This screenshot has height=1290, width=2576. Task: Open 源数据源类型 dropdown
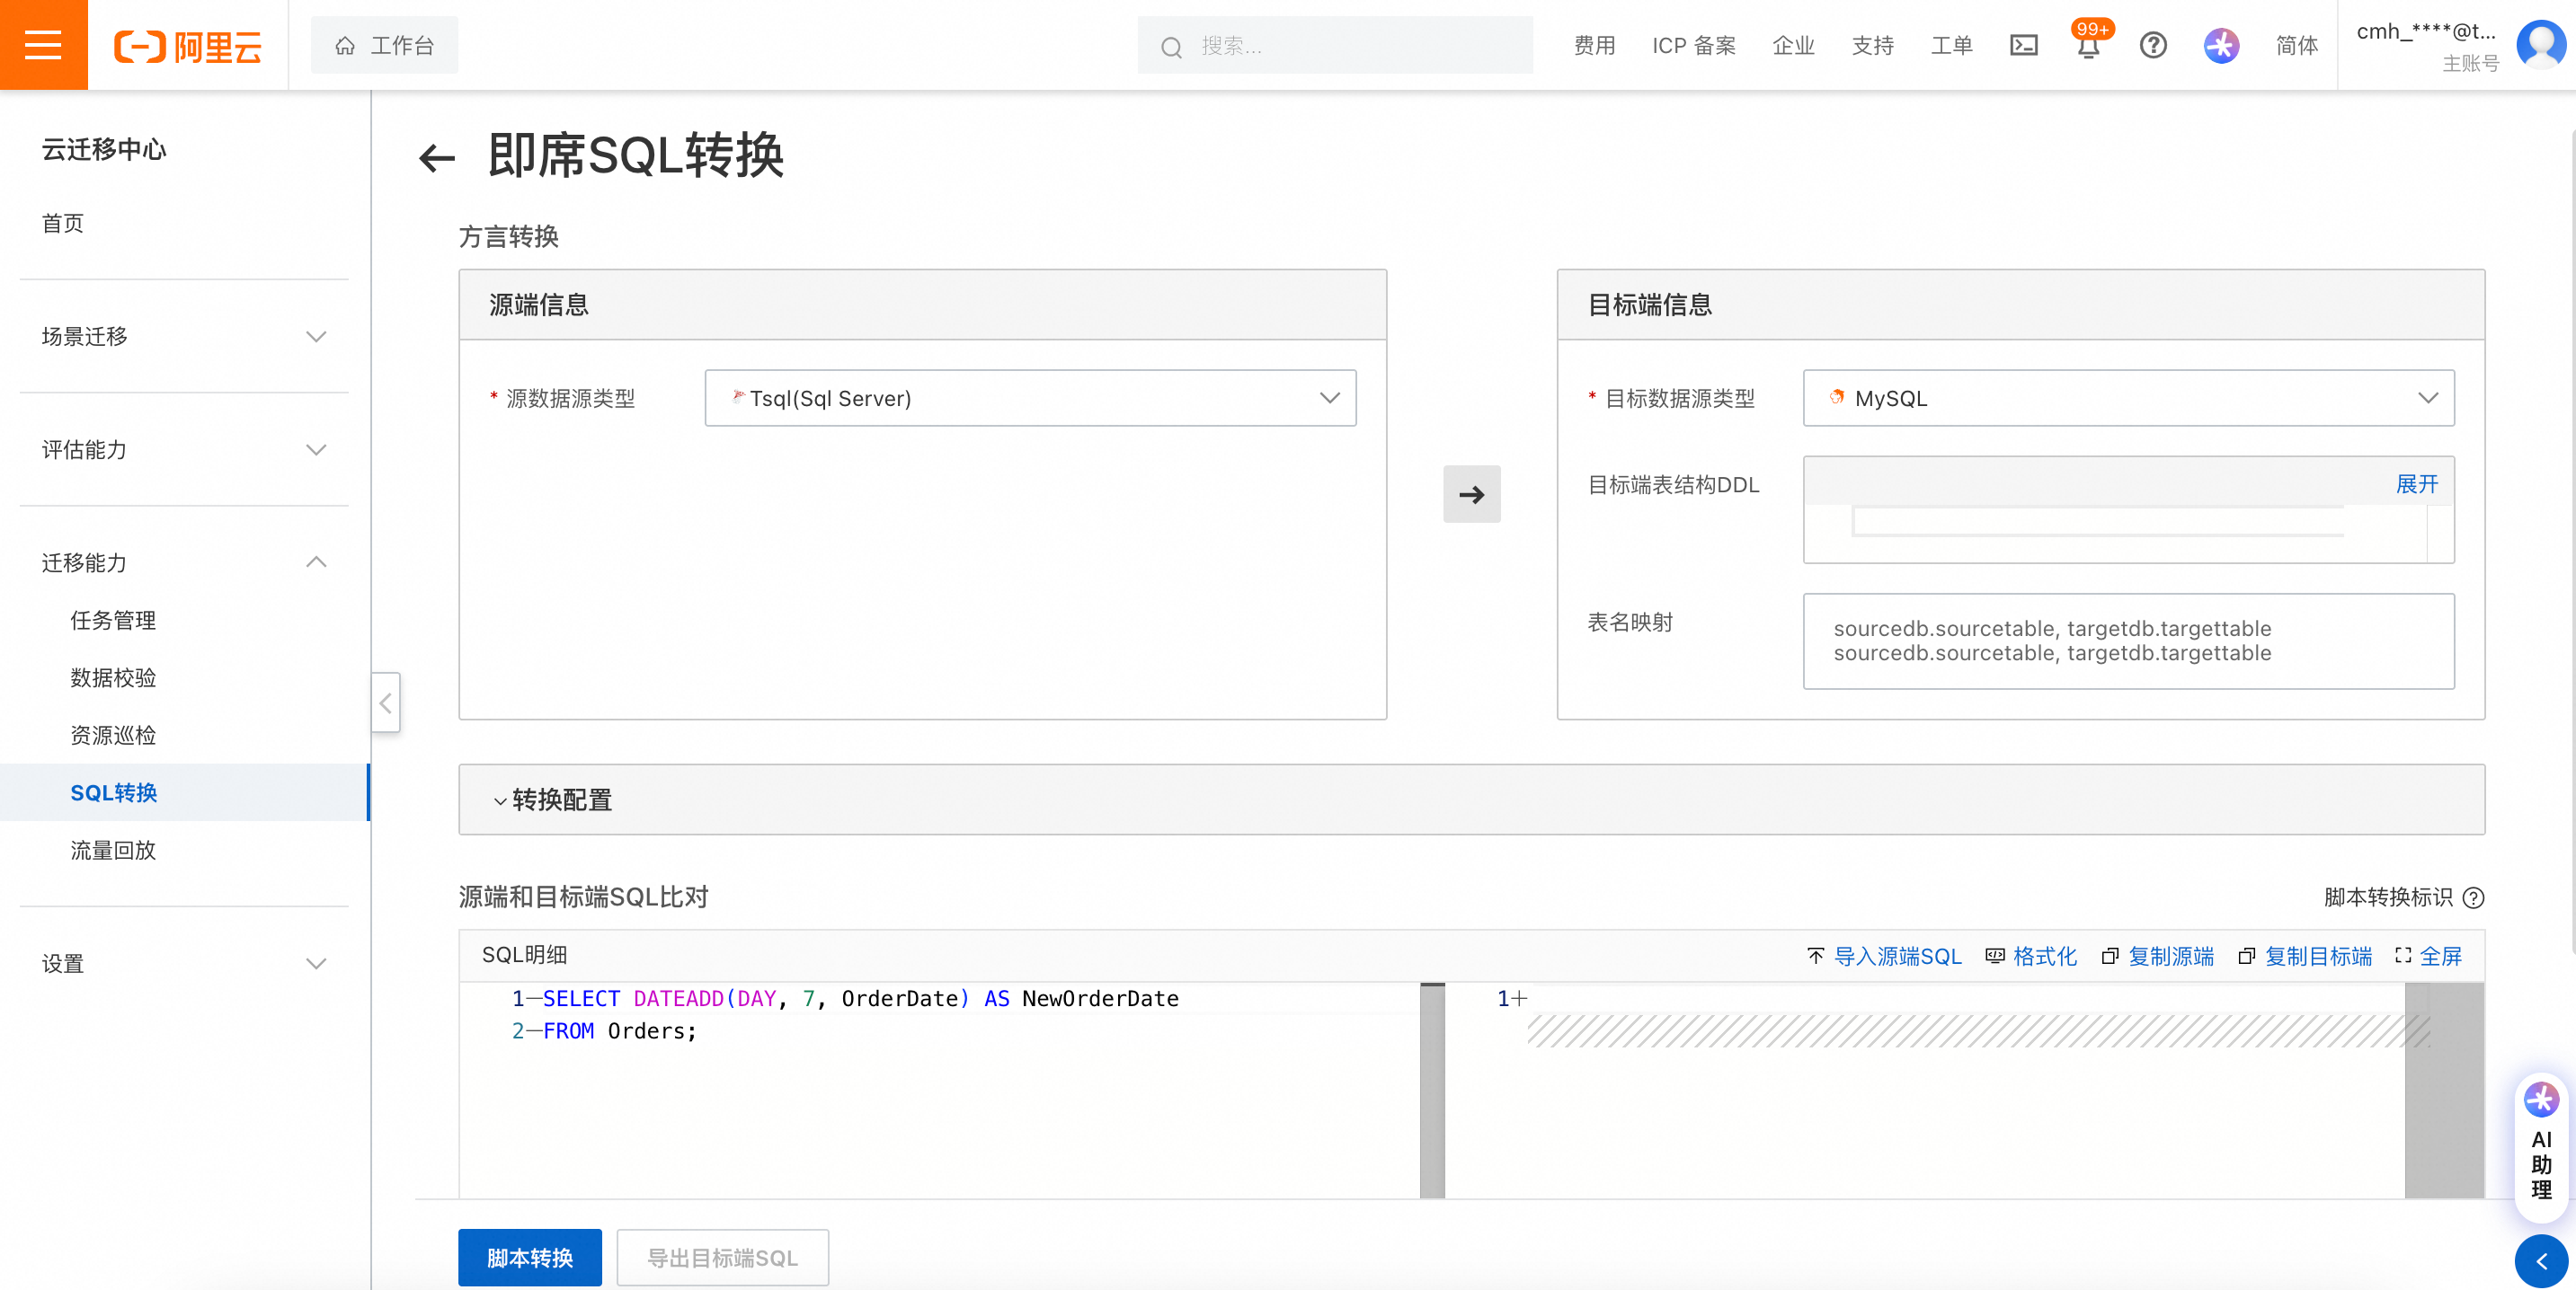tap(1030, 398)
